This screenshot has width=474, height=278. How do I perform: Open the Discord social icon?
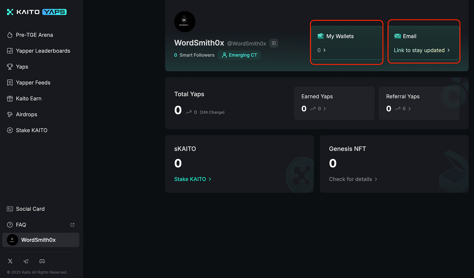[42, 261]
